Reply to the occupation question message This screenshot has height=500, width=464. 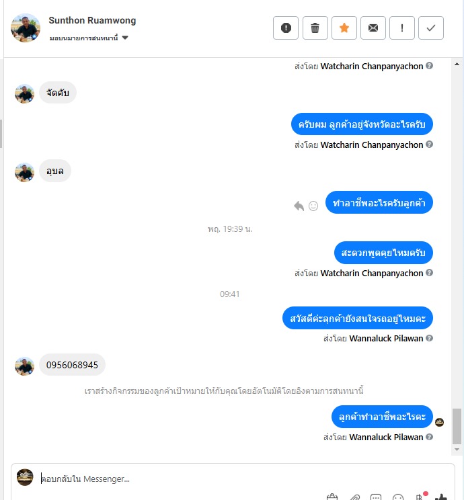(299, 206)
